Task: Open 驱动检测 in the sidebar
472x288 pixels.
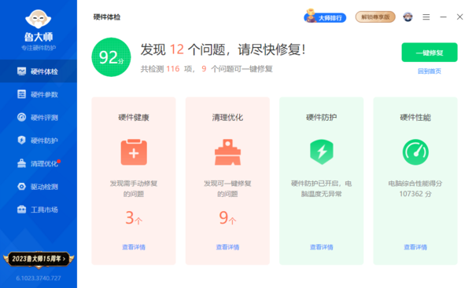Action: pyautogui.click(x=39, y=187)
